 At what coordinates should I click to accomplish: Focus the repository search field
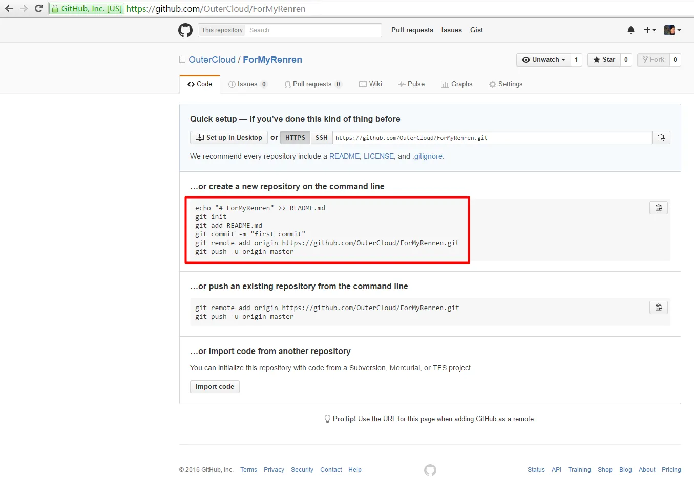[313, 30]
